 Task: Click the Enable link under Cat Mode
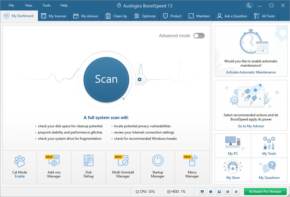point(20,176)
